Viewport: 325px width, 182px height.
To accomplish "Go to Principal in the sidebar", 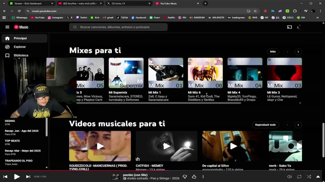I will tap(24, 38).
